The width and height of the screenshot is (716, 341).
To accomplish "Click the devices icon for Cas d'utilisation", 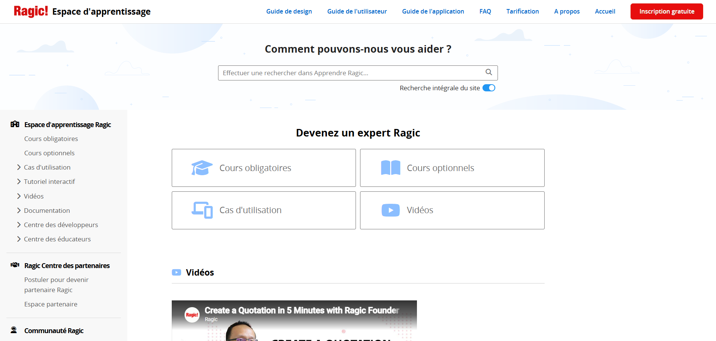I will click(202, 210).
